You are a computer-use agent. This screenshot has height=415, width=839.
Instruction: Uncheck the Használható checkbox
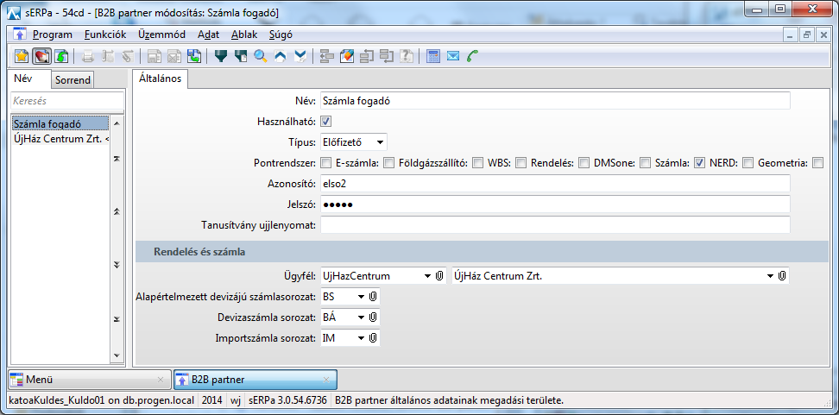[326, 122]
